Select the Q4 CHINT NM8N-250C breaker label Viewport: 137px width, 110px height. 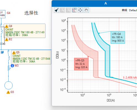(x=25, y=31)
